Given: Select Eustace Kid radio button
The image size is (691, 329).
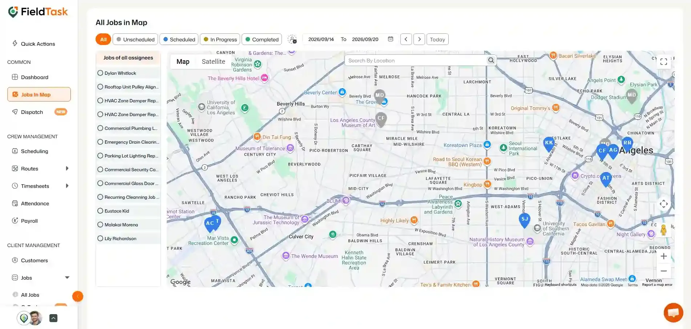Looking at the screenshot, I should [100, 211].
